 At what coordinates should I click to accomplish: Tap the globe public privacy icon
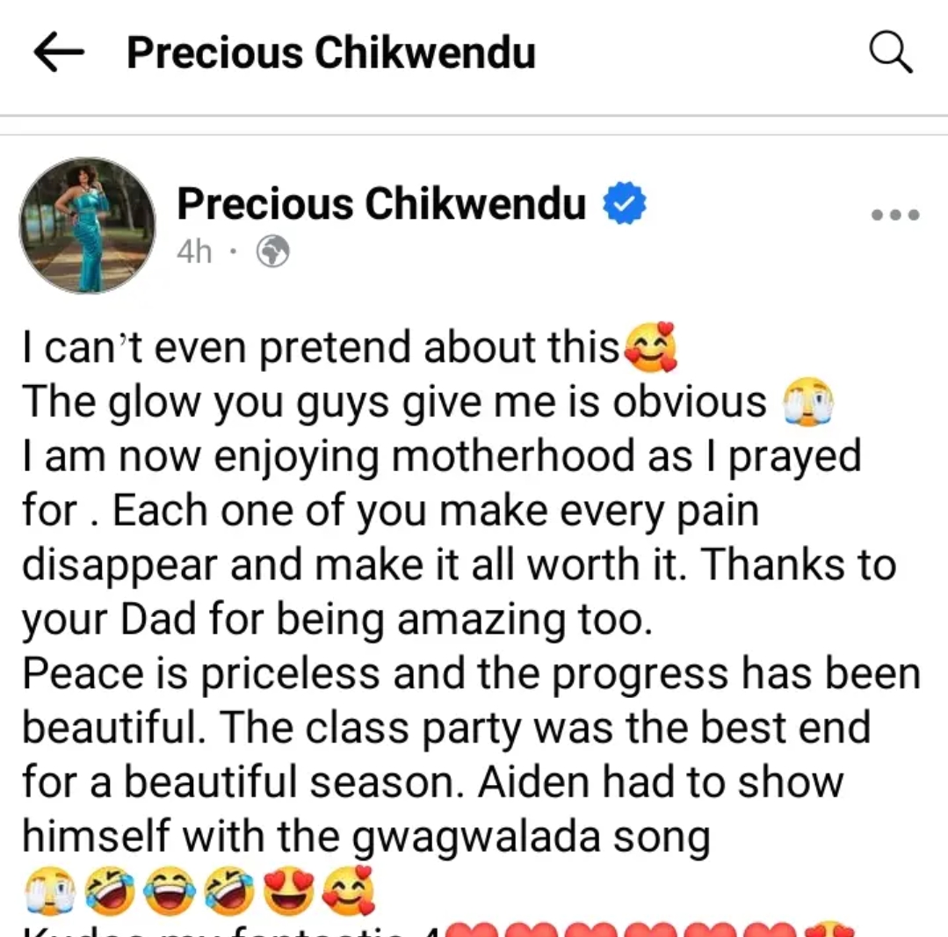click(272, 251)
